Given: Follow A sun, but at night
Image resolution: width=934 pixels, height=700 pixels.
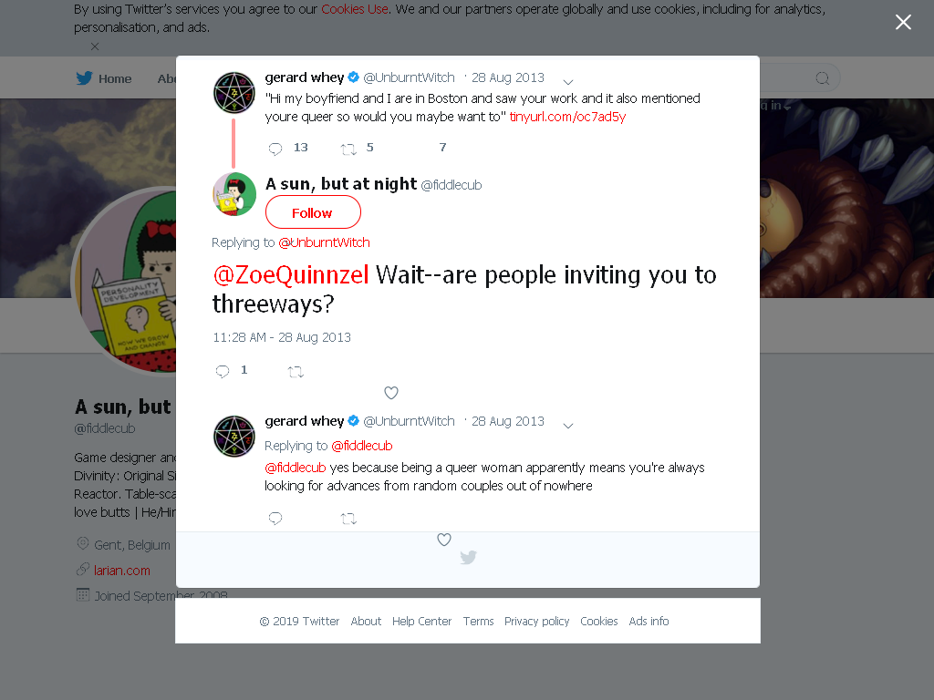Looking at the screenshot, I should [x=313, y=212].
